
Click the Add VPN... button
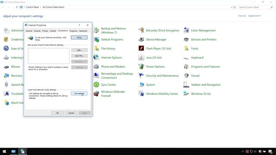coord(79,56)
